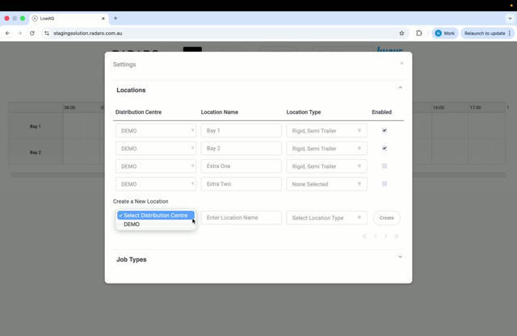517x336 pixels.
Task: Enable the Extra Two checkbox
Action: point(385,184)
